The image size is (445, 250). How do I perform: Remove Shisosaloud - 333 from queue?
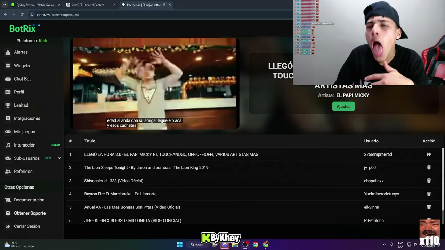click(x=429, y=181)
